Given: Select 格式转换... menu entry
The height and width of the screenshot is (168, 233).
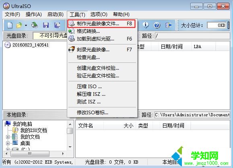Looking at the screenshot, I should [x=102, y=31].
